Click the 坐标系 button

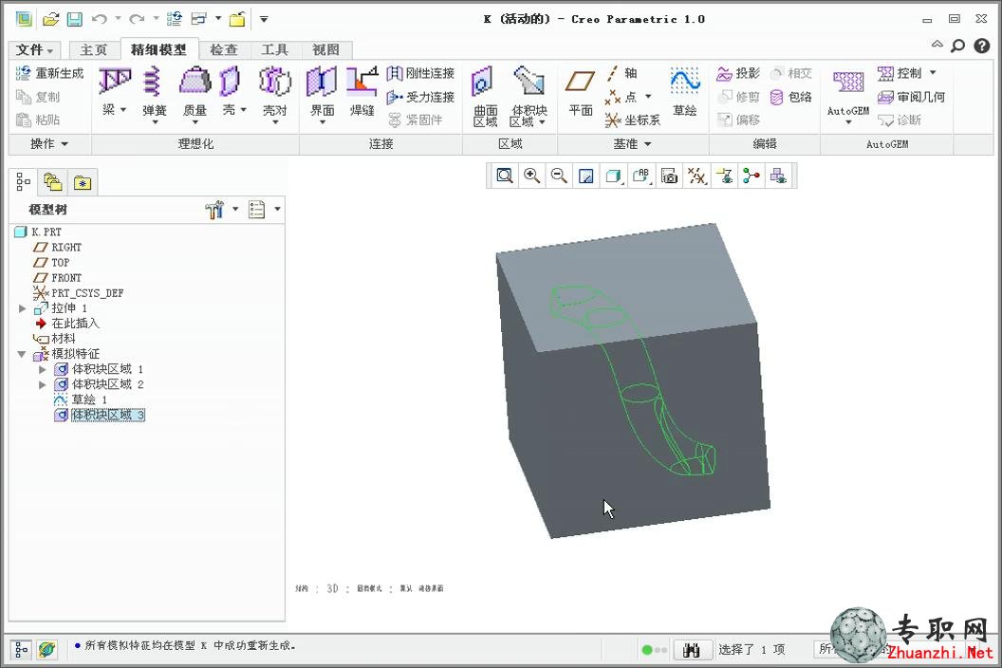pos(633,121)
